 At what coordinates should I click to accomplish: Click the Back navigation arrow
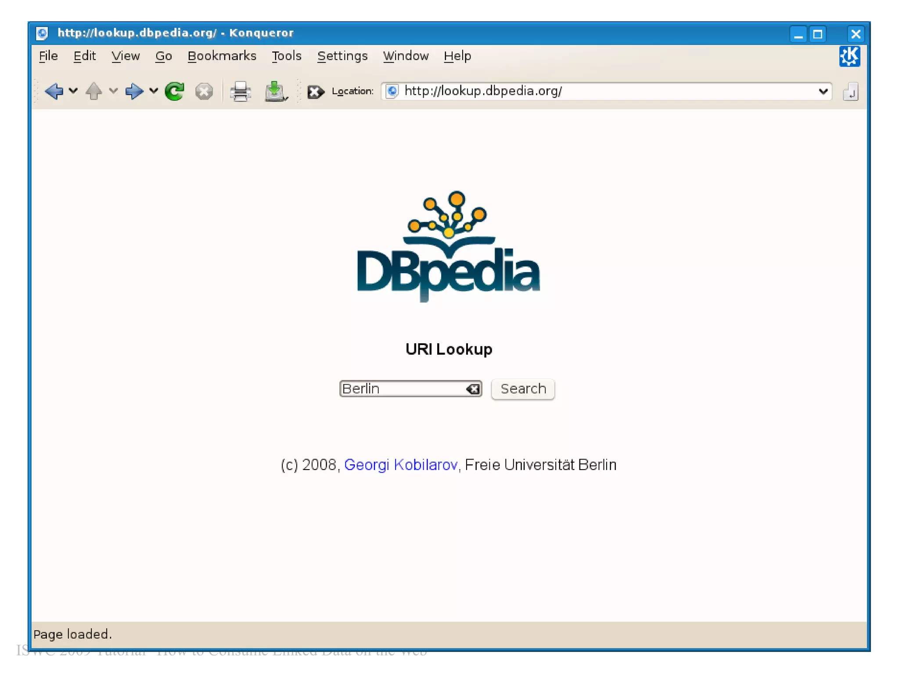point(54,91)
